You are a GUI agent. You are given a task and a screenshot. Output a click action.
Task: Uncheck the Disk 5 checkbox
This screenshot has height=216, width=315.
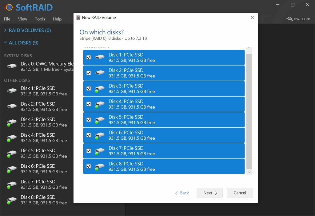click(x=89, y=120)
